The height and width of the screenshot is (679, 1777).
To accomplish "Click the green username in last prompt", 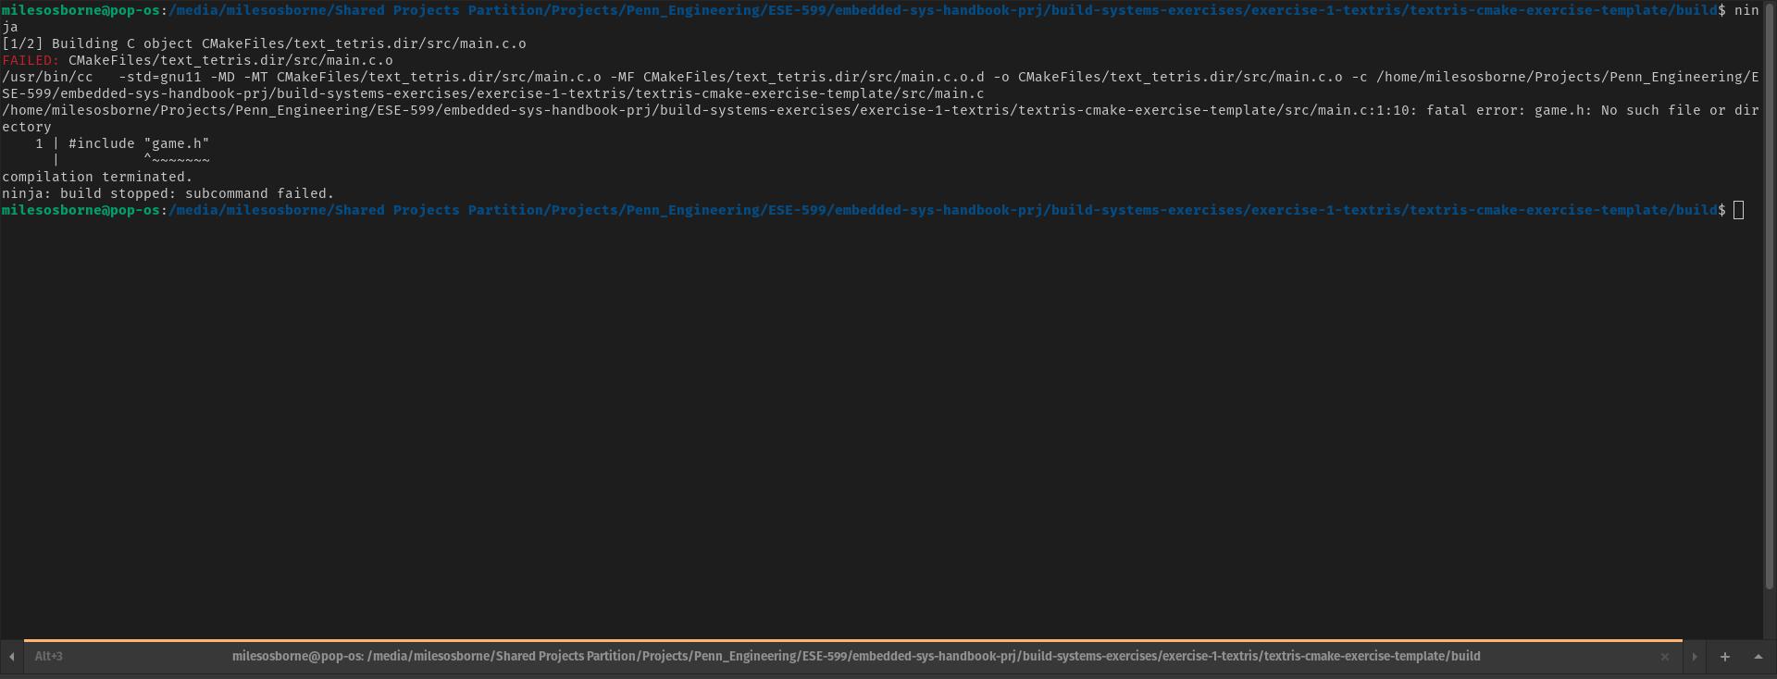I will coord(81,211).
